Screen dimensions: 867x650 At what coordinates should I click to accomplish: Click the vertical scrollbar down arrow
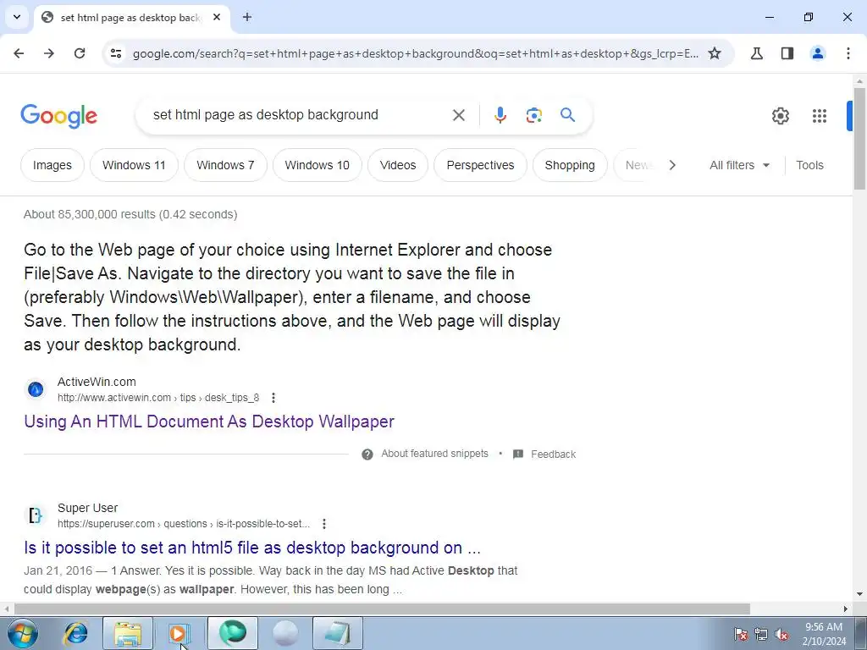pos(859,595)
